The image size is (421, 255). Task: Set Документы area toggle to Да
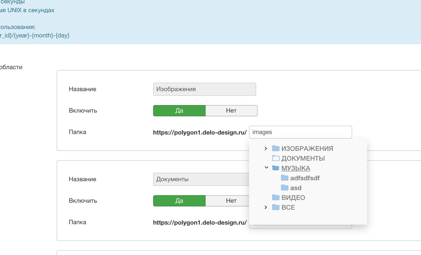[x=179, y=201]
